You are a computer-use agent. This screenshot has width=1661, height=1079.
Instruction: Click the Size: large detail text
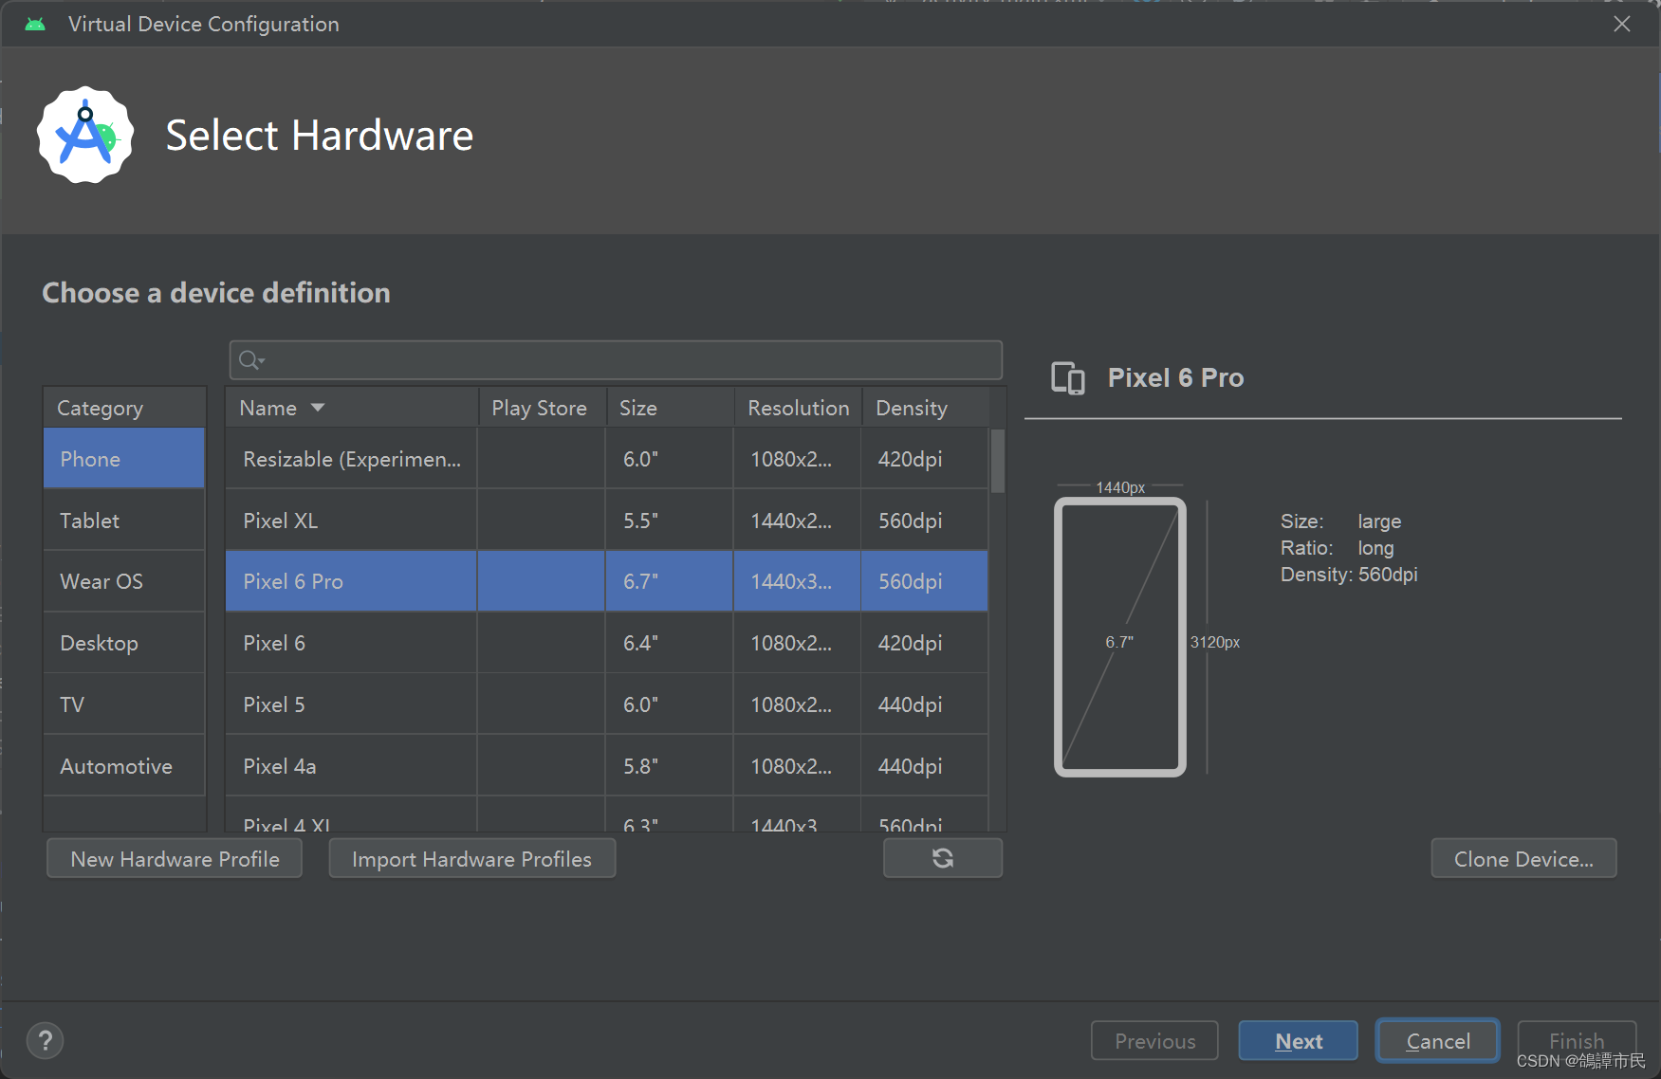pyautogui.click(x=1340, y=521)
